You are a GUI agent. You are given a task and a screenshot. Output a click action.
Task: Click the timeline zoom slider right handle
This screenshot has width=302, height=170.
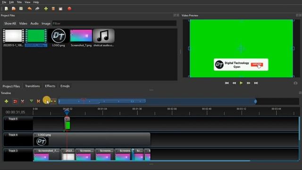click(x=255, y=102)
